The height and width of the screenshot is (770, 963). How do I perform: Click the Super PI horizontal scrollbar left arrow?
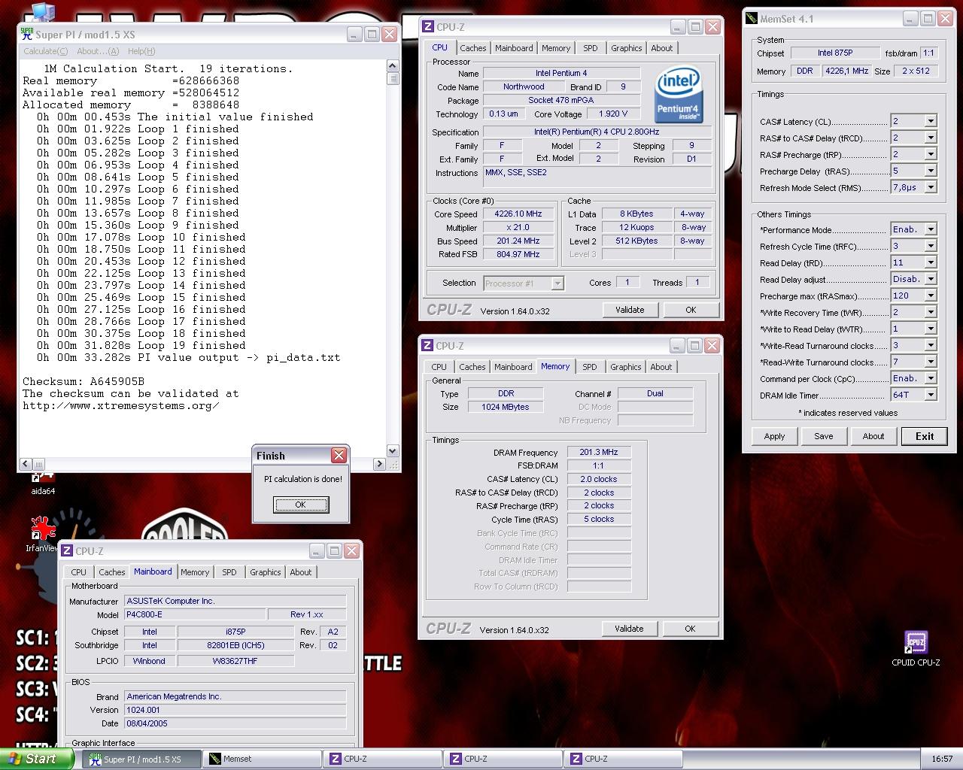26,464
